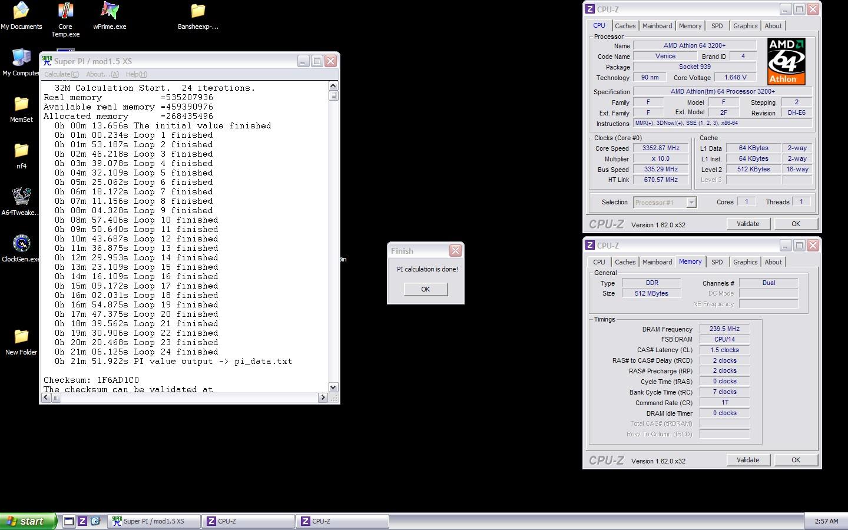The image size is (848, 530).
Task: Click the CPU-Z icon in upper window title bar
Action: pyautogui.click(x=590, y=9)
